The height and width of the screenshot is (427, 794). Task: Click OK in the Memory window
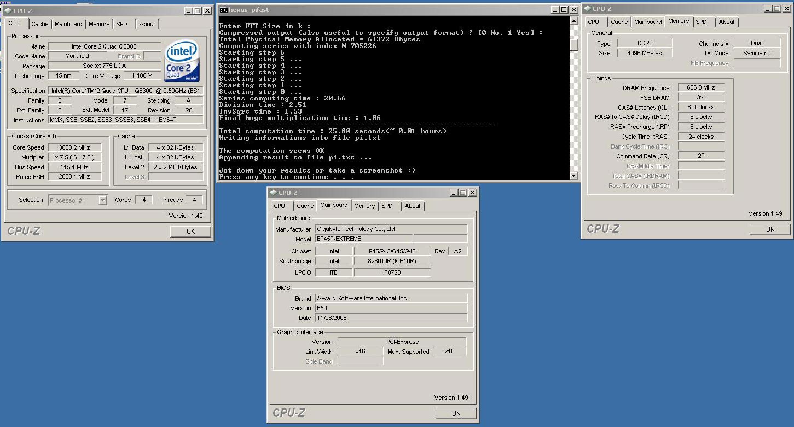(770, 229)
